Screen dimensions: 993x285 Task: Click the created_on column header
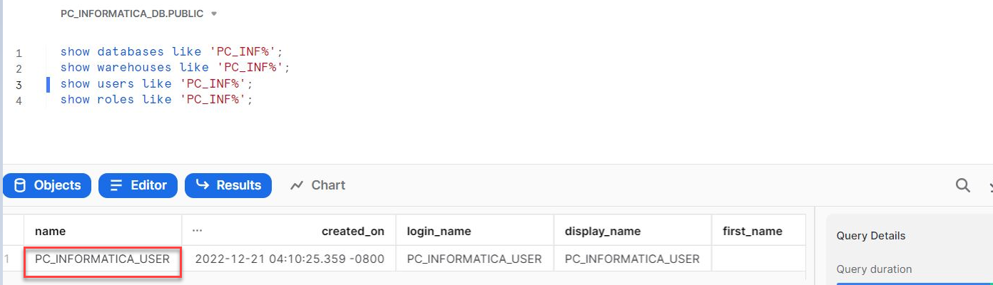353,232
